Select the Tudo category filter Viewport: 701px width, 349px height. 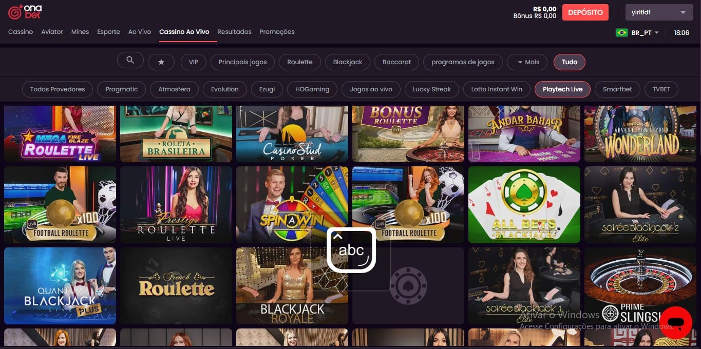tap(570, 62)
